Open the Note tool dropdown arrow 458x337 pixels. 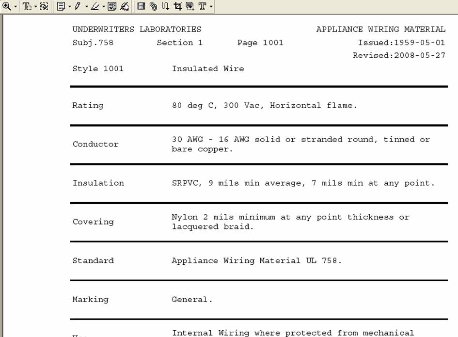coord(70,6)
